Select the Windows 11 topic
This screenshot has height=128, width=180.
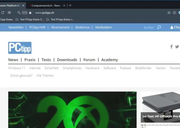pos(17,68)
